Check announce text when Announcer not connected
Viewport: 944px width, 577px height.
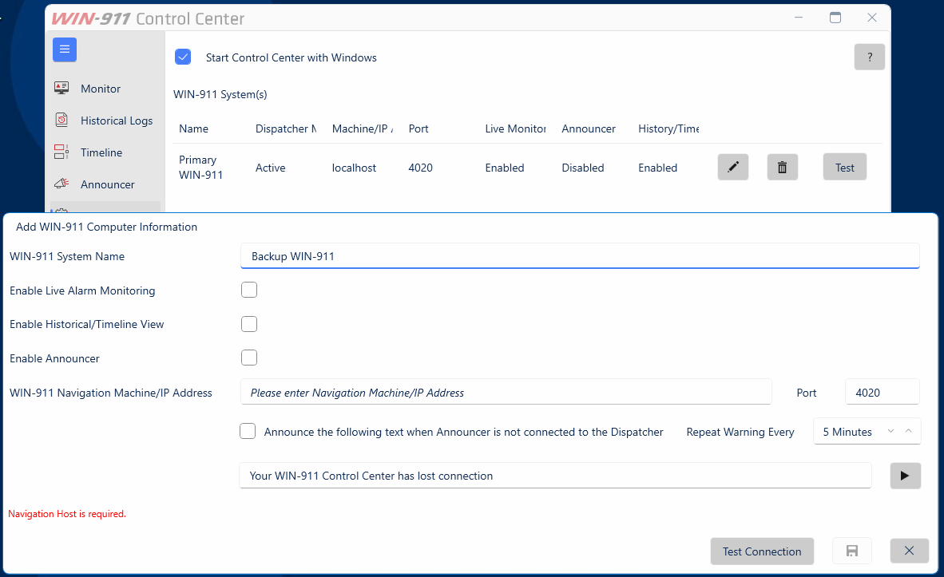click(x=248, y=431)
